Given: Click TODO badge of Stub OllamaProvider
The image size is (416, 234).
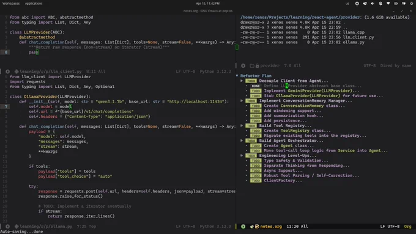Looking at the screenshot, I should pyautogui.click(x=256, y=96).
